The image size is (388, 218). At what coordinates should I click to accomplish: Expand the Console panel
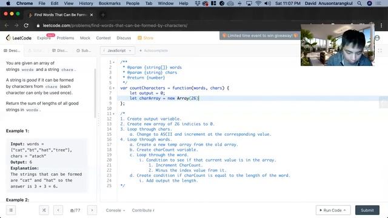coord(115,210)
